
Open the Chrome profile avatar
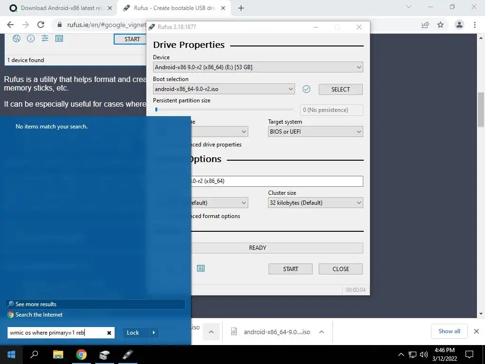(x=459, y=25)
